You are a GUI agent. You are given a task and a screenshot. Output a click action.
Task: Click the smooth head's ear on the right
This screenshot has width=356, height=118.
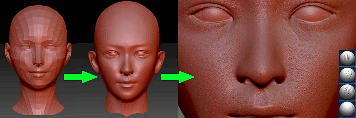click(160, 61)
